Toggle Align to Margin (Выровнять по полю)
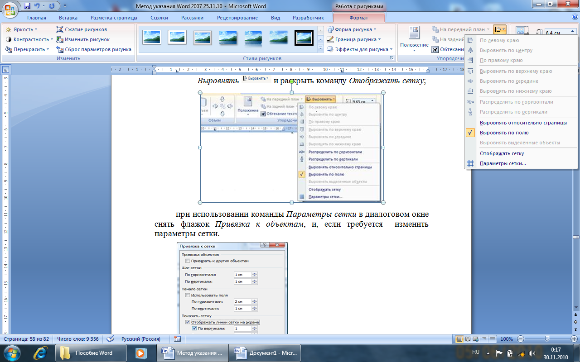580x362 pixels. pyautogui.click(x=521, y=133)
